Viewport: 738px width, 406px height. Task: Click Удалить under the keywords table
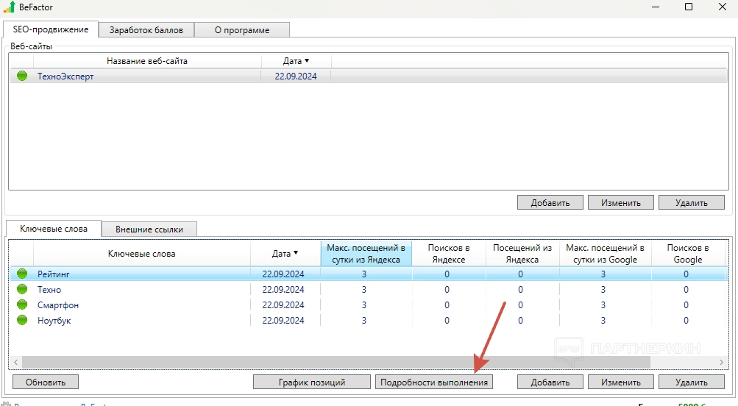point(692,382)
